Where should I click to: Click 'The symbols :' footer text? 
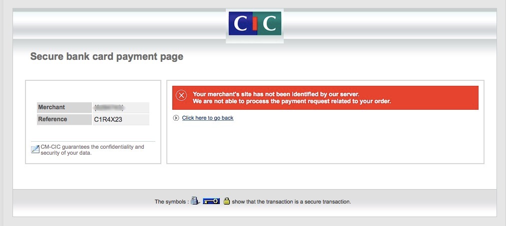172,202
